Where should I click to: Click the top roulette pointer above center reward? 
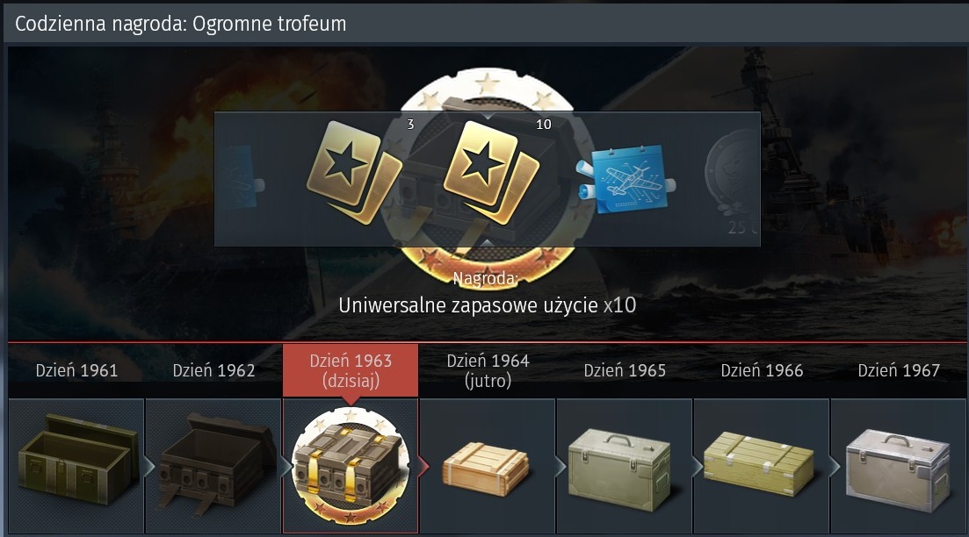point(488,116)
